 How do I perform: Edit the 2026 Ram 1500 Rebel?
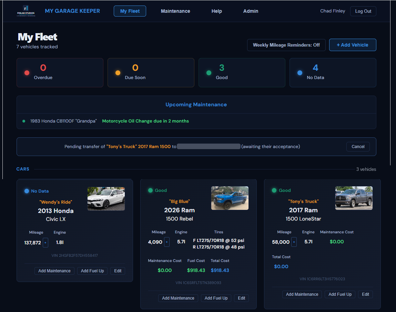pyautogui.click(x=242, y=298)
